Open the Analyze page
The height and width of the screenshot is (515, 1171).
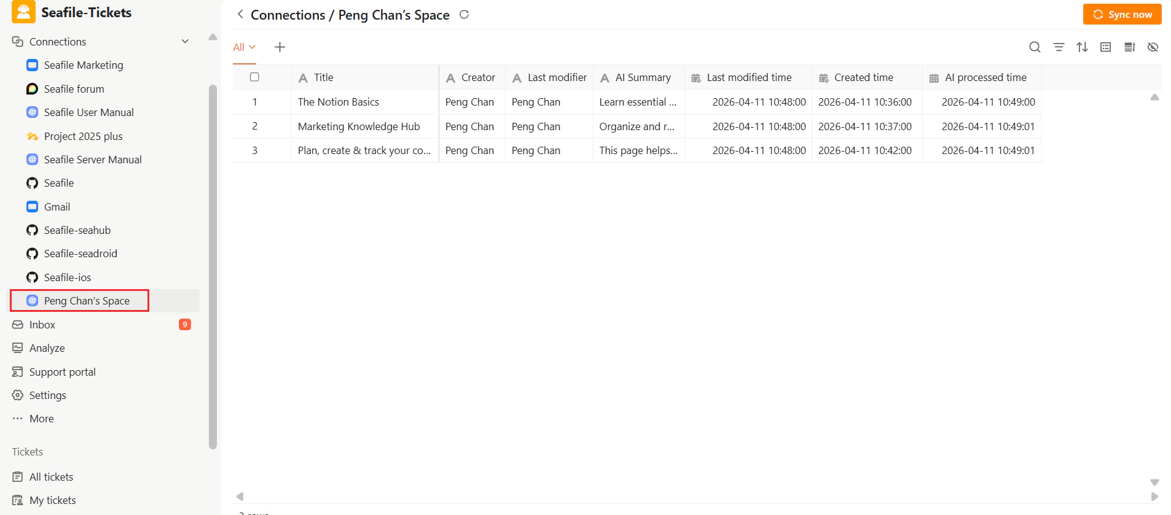(x=47, y=348)
